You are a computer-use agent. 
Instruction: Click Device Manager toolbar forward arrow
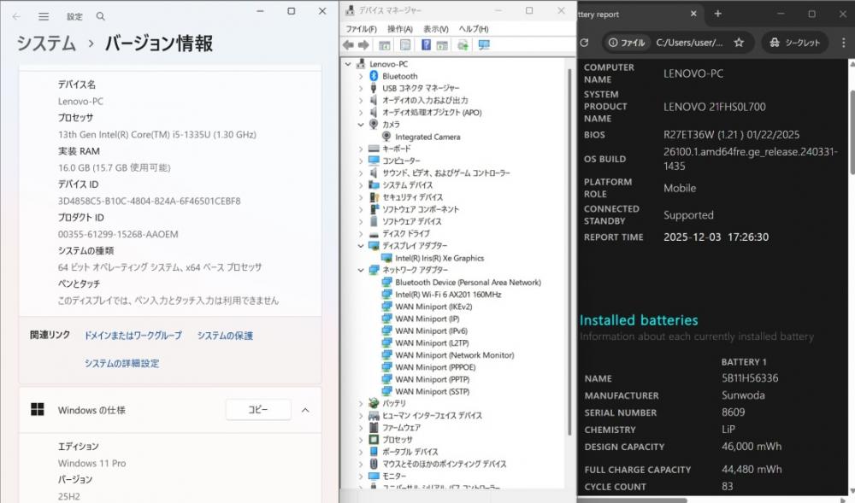pos(363,45)
